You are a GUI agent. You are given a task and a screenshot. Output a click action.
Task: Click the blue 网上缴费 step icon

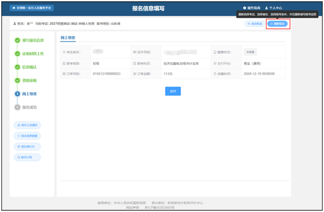(x=17, y=94)
